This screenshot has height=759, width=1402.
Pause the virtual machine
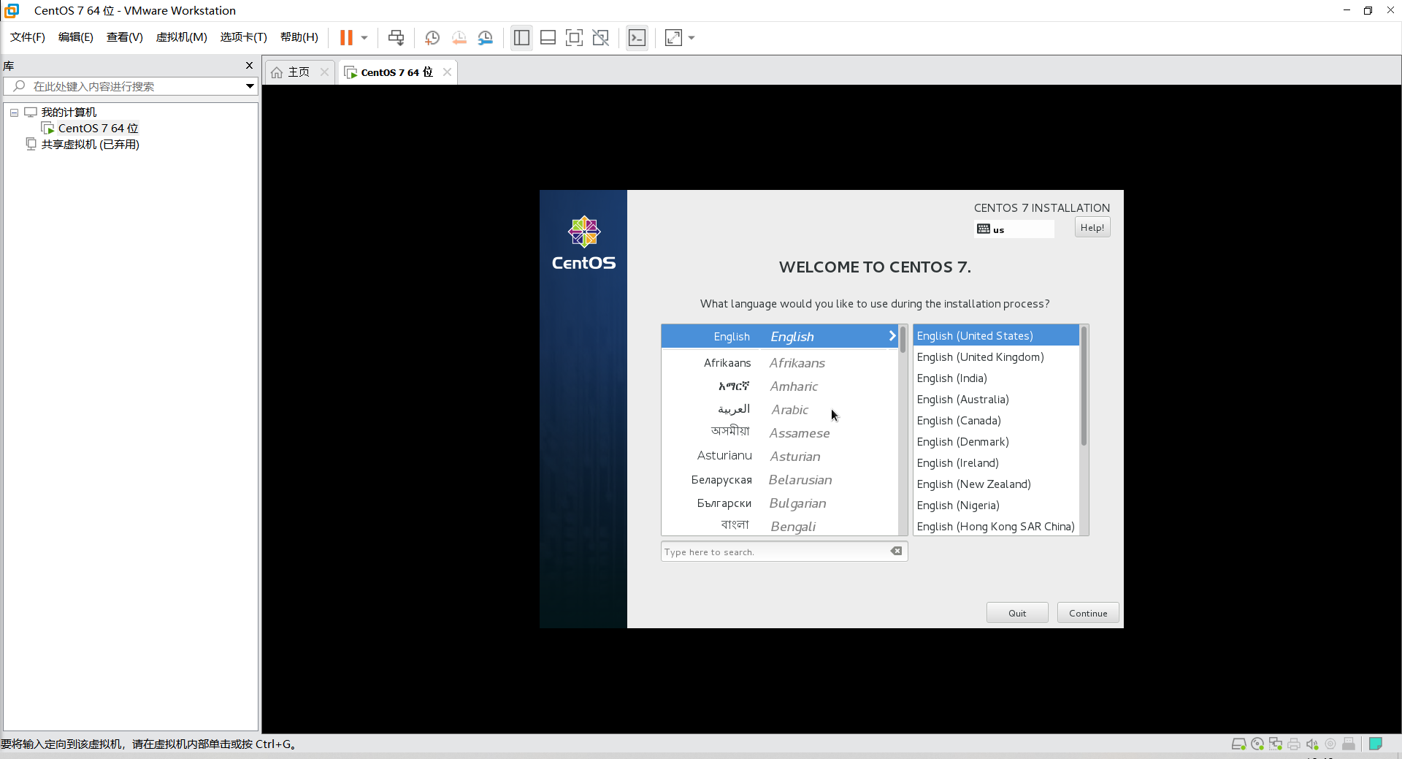[346, 37]
